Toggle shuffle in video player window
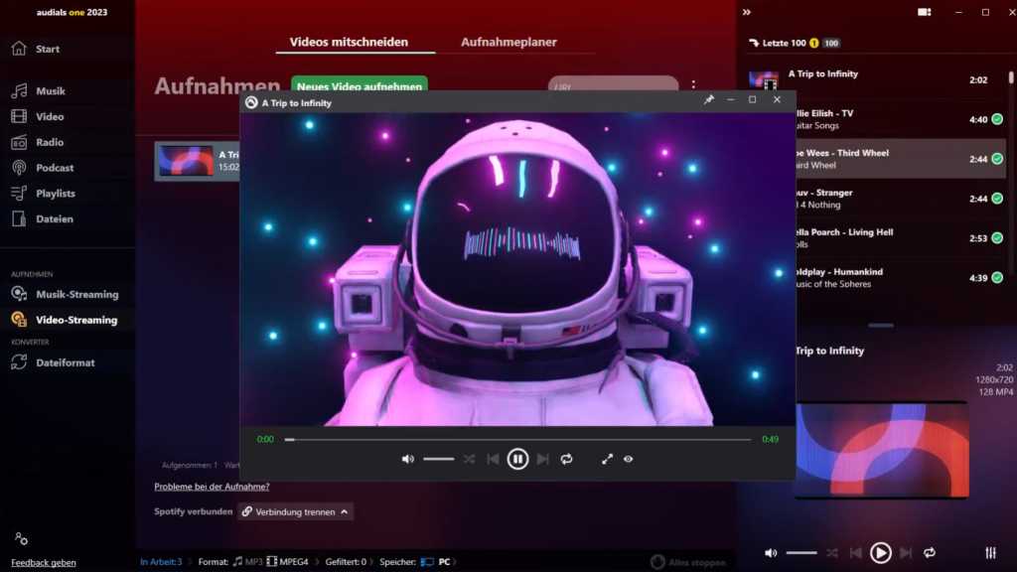The image size is (1017, 572). tap(469, 459)
